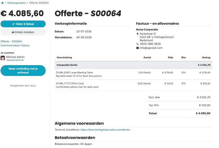
Task: Select the Large Meeting Table line item
Action: [134, 74]
